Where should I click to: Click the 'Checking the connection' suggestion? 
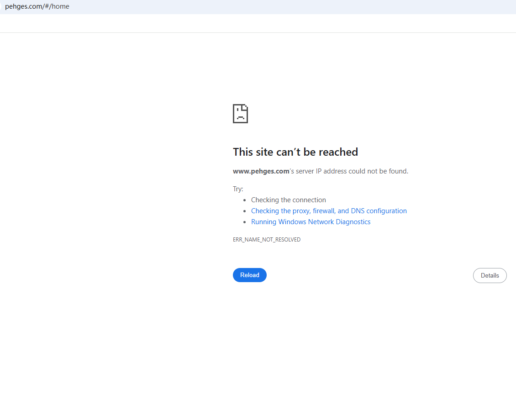288,200
